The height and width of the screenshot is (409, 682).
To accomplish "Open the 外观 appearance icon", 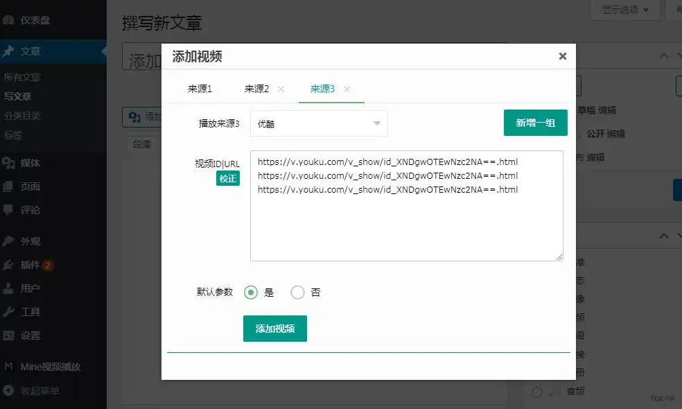I will [10, 241].
